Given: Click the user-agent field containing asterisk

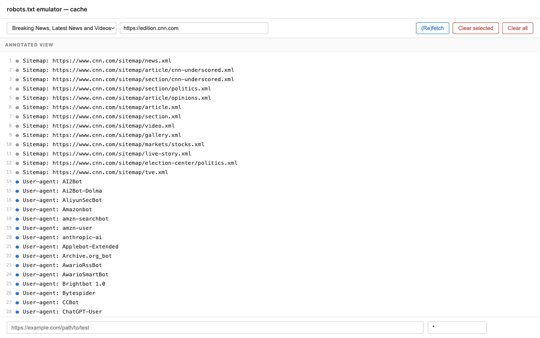Looking at the screenshot, I should [457, 327].
